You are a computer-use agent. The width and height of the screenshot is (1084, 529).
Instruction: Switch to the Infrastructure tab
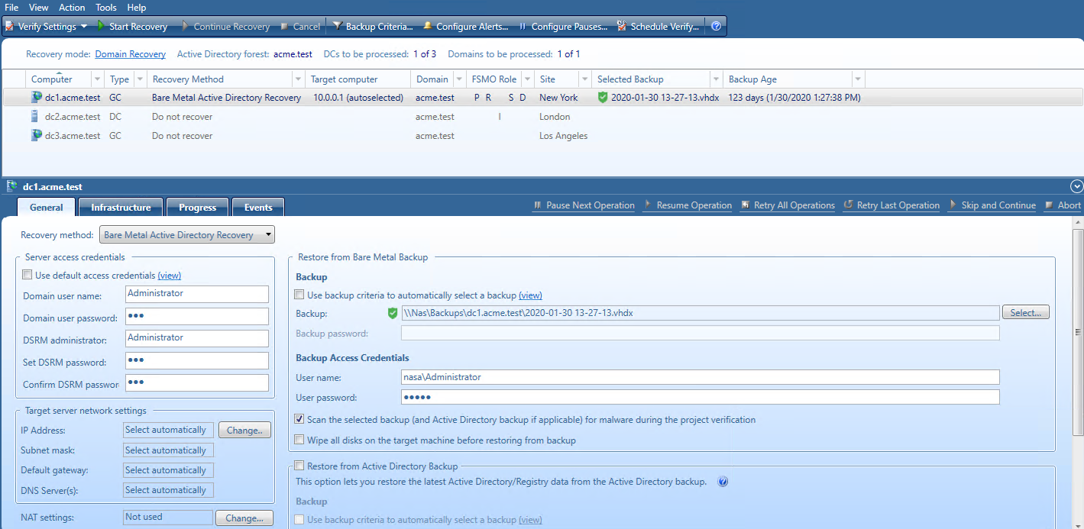tap(121, 207)
